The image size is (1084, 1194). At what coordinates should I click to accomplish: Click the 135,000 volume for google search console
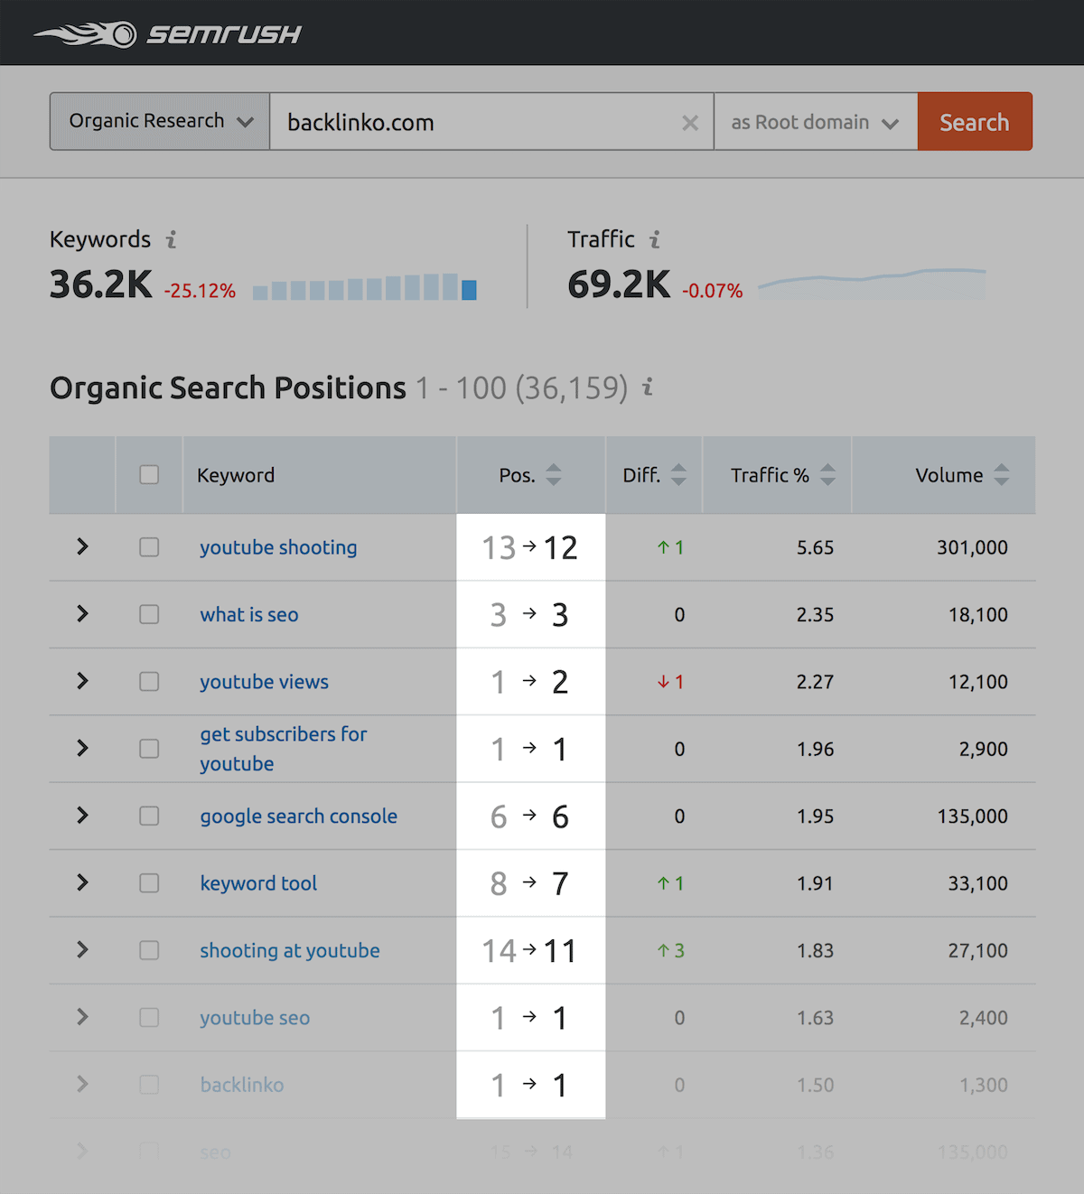[x=972, y=816]
